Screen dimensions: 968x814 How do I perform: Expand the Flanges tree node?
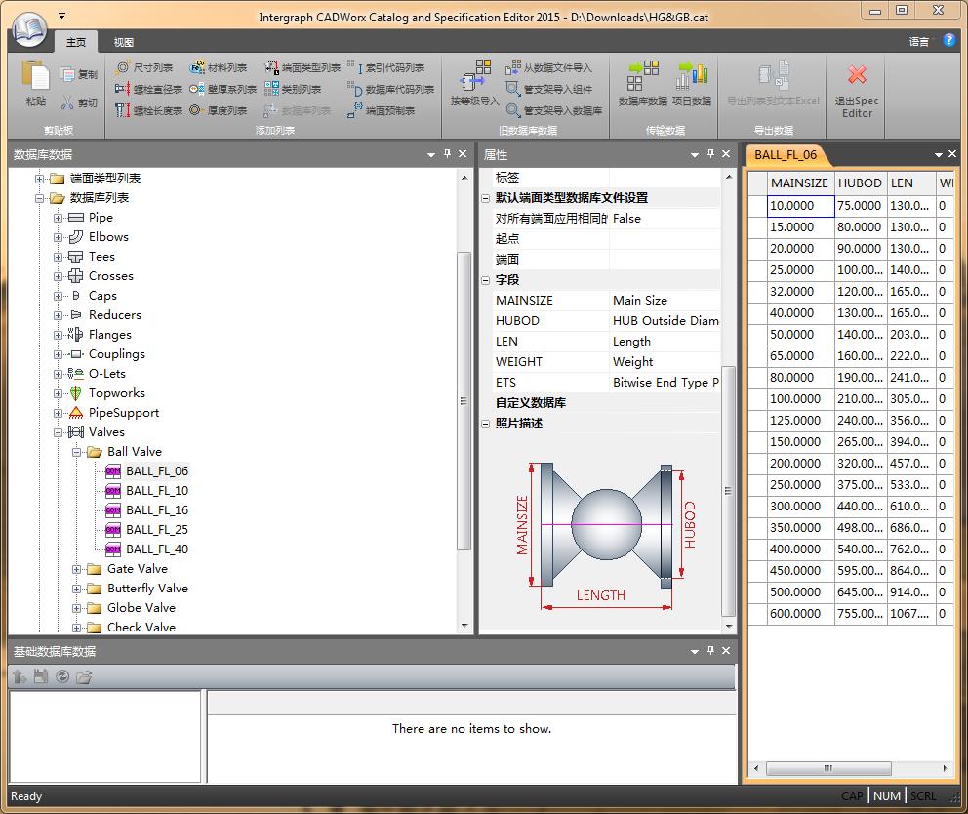(58, 335)
